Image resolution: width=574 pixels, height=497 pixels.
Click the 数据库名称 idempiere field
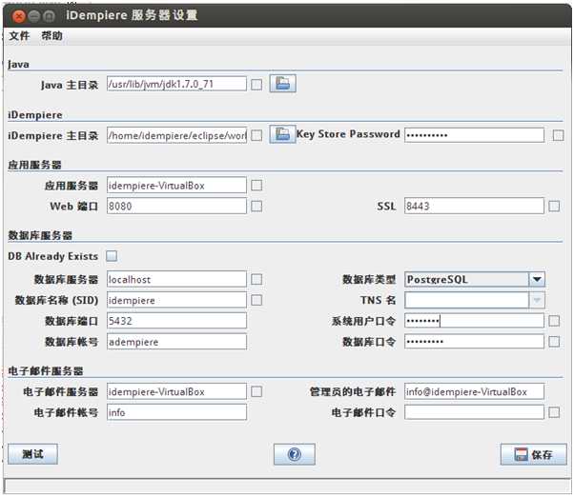pyautogui.click(x=176, y=301)
